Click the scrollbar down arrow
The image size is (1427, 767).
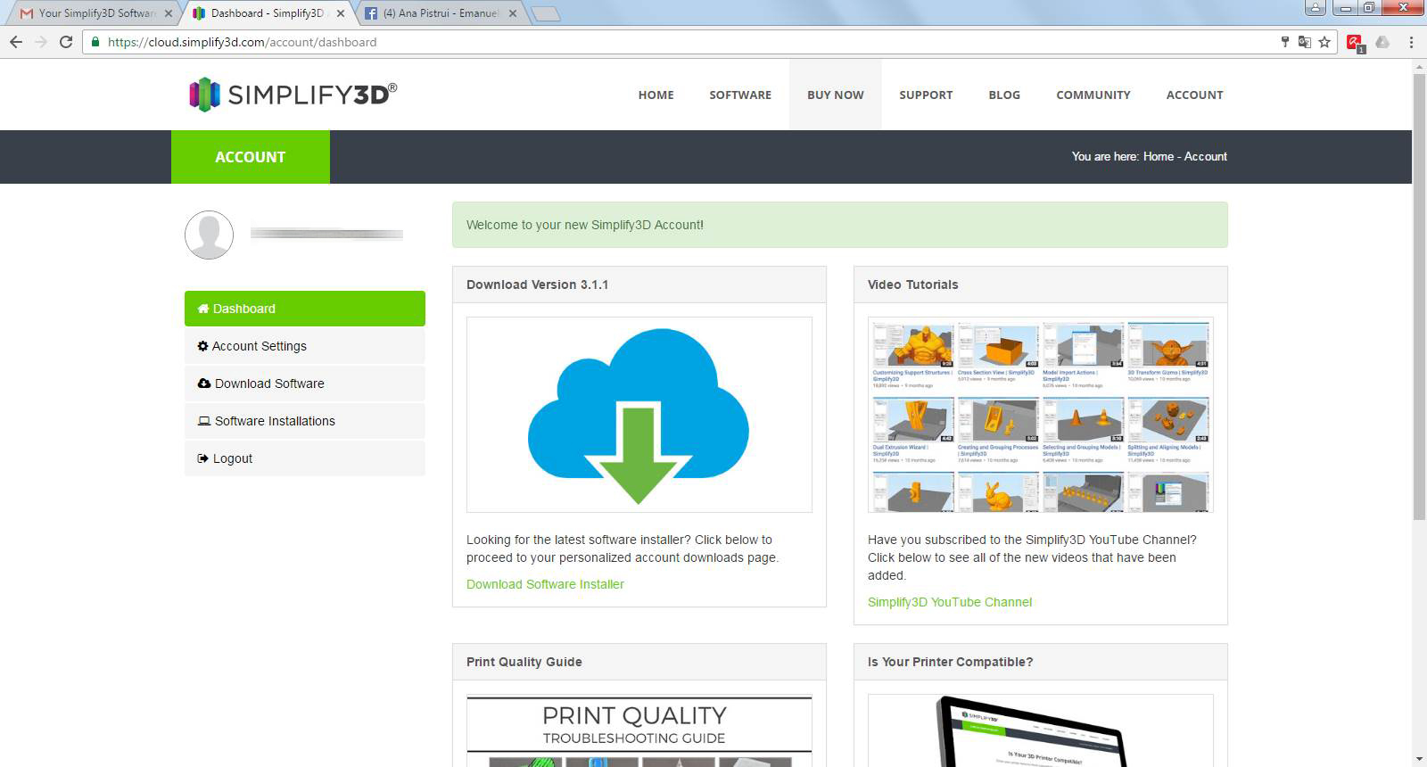[x=1419, y=759]
